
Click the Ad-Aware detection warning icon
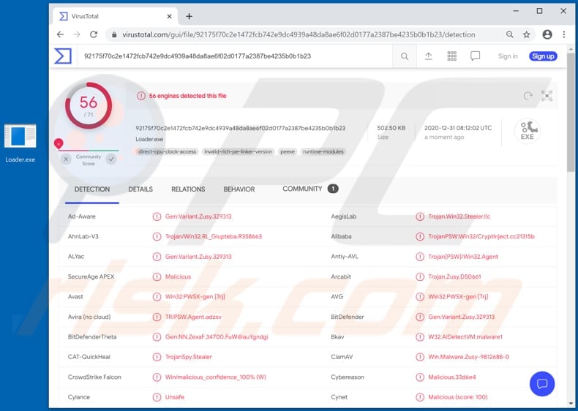157,216
